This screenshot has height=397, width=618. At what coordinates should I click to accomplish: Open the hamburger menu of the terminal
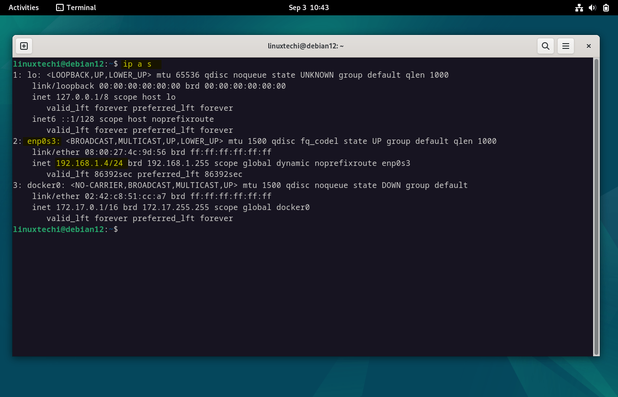tap(565, 46)
